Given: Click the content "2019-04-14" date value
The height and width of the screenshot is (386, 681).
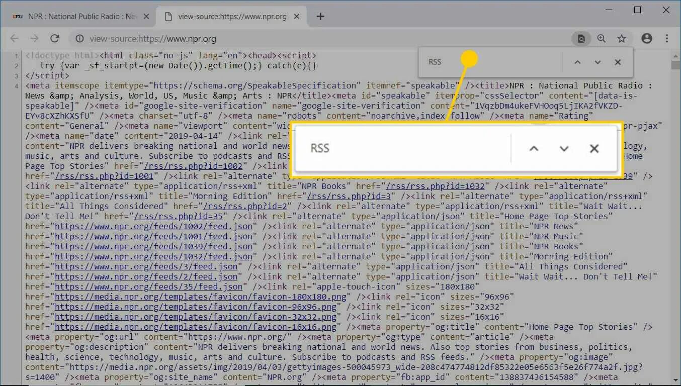Looking at the screenshot, I should click(x=193, y=136).
